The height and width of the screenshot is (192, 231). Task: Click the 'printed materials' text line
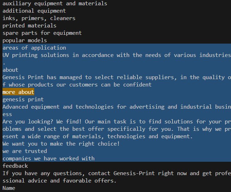30,26
